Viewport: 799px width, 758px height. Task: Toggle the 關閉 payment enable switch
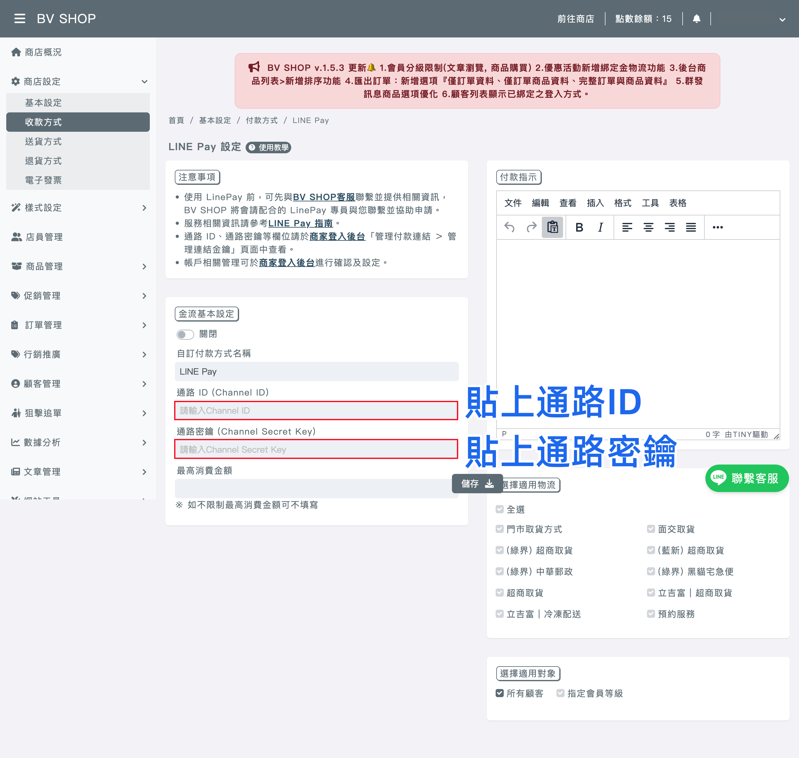(185, 335)
